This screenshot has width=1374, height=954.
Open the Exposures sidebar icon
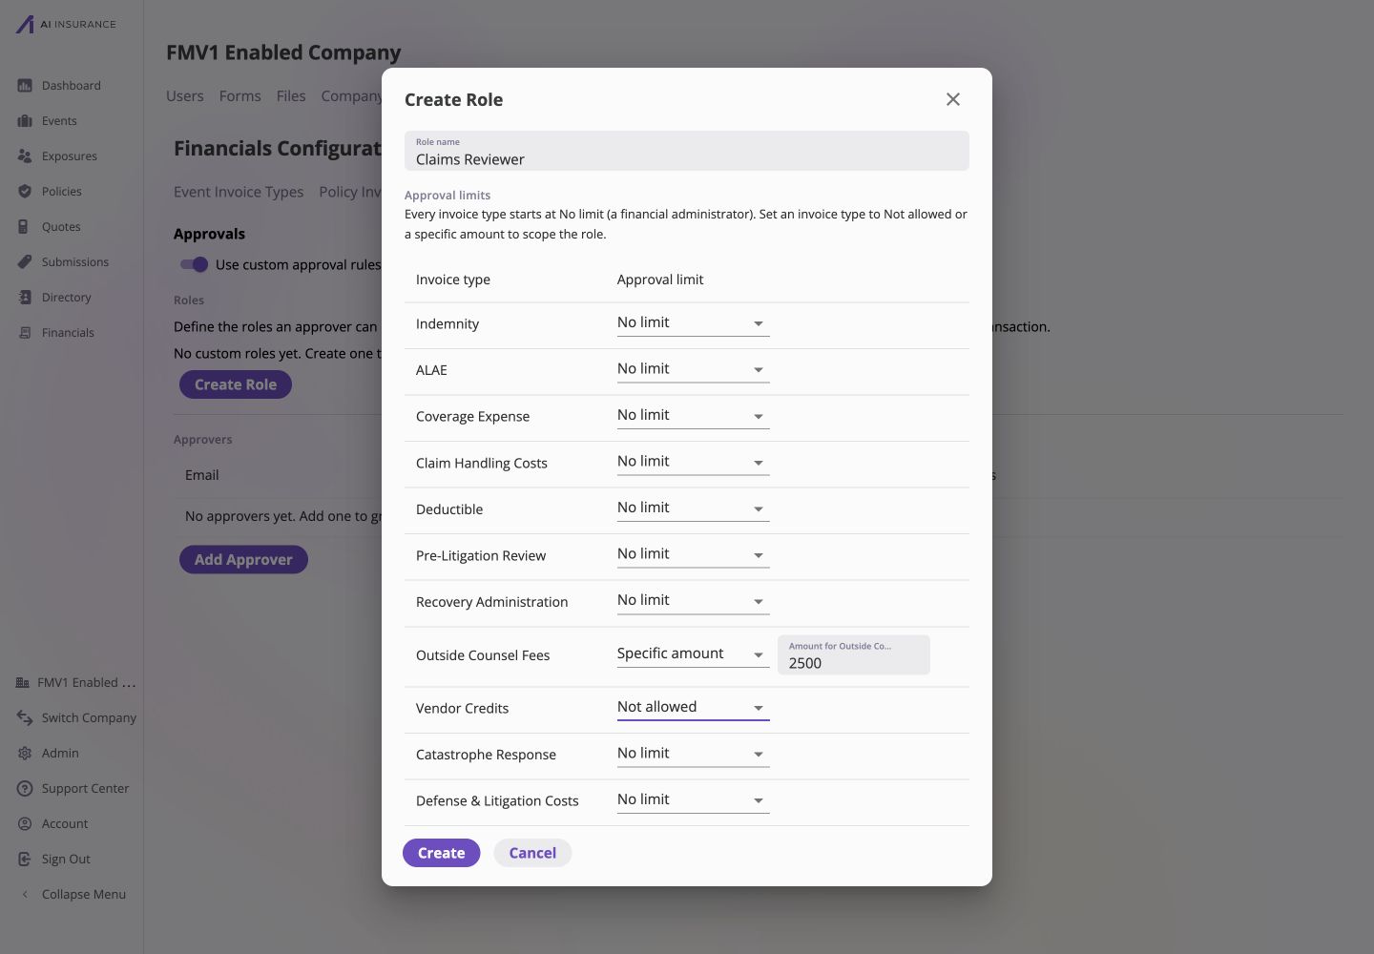25,156
